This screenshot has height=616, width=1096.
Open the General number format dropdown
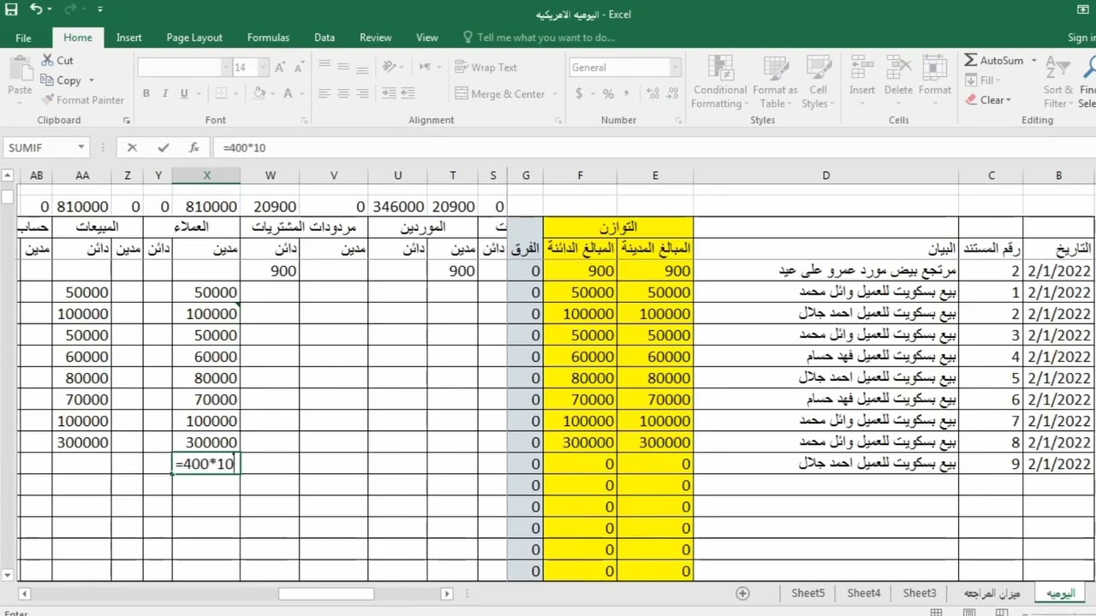[675, 68]
